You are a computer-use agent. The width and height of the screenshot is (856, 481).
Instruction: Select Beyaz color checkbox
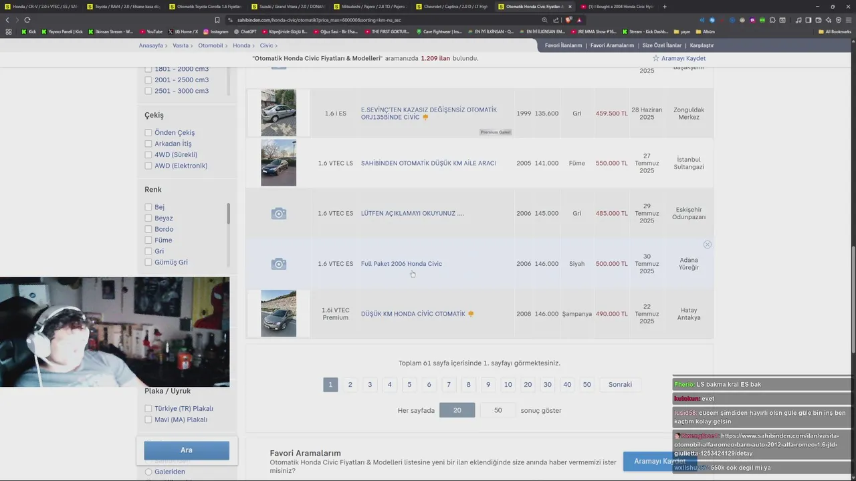click(148, 218)
